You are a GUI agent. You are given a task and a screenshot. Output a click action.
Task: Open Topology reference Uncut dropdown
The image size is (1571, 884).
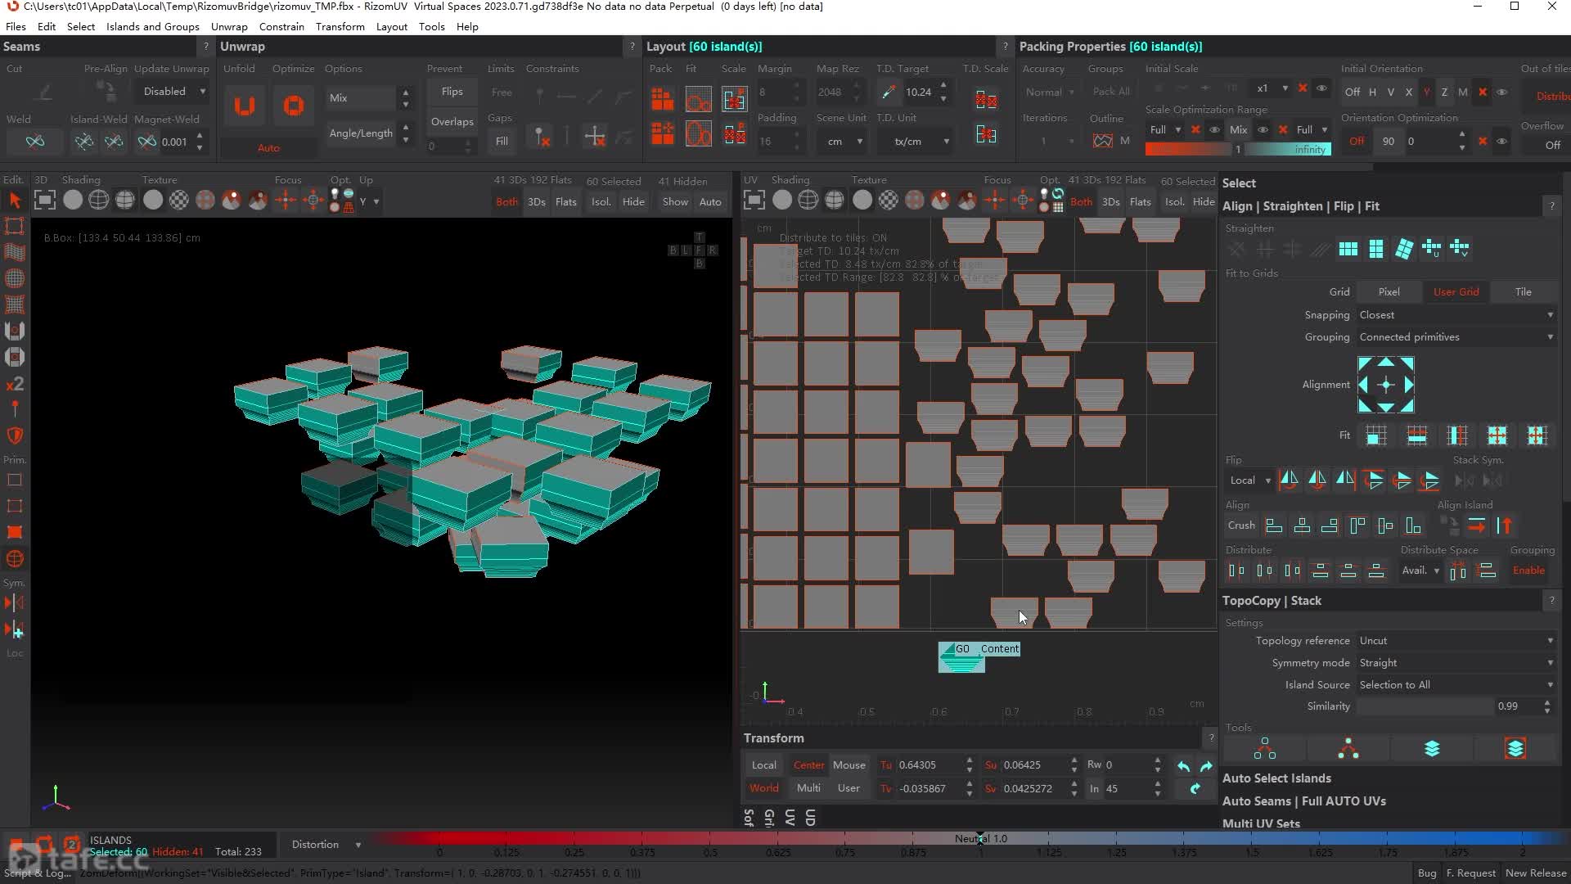coord(1456,641)
